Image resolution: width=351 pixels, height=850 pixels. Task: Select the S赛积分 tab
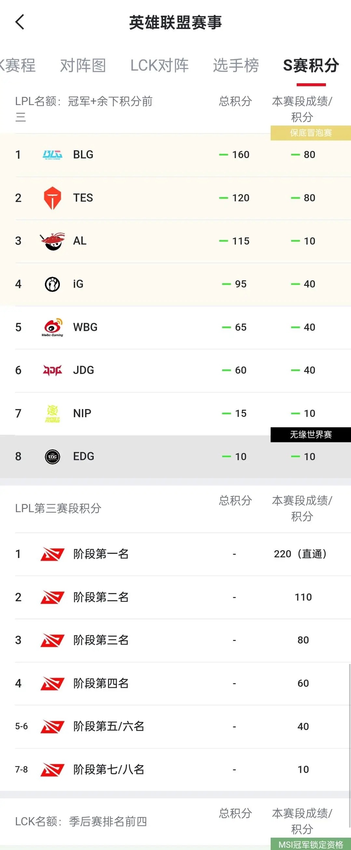point(311,65)
